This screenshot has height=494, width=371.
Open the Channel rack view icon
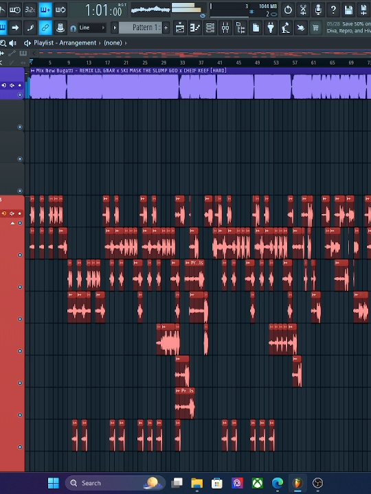(x=210, y=27)
